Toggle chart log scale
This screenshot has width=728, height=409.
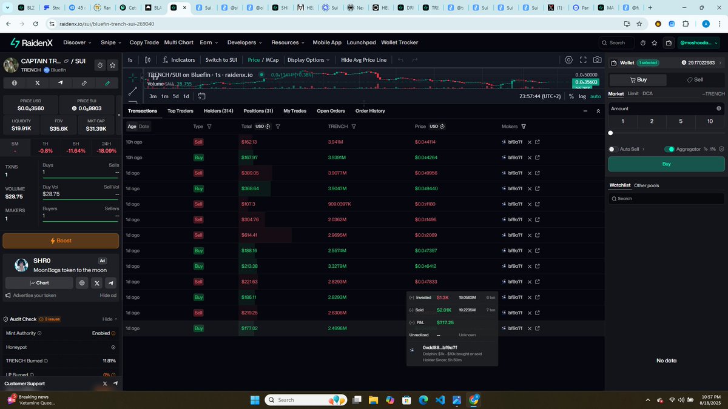click(x=582, y=96)
